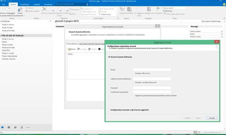The width and height of the screenshot is (226, 135).
Task: Select Posta indesiderata folder
Action: [x=10, y=56]
